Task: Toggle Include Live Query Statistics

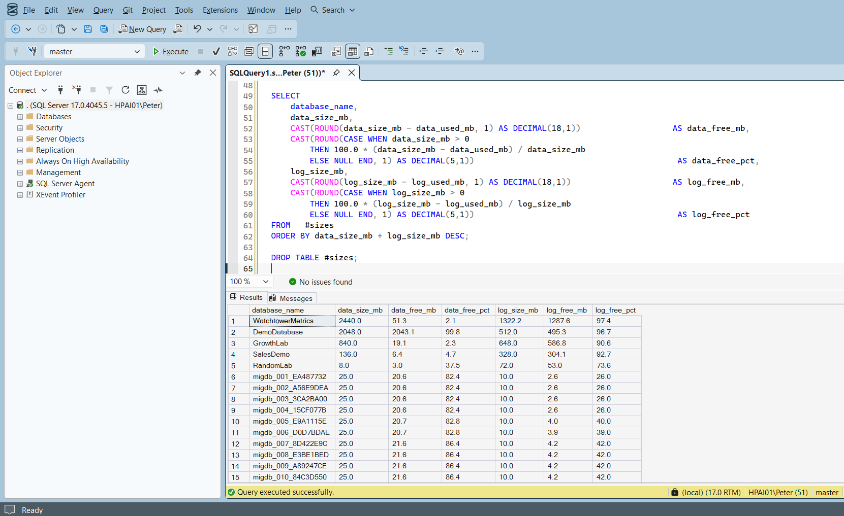Action: tap(301, 51)
